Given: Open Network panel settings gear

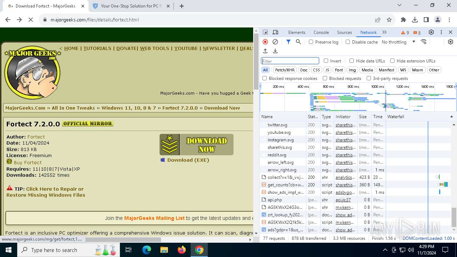Looking at the screenshot, I should 451,42.
